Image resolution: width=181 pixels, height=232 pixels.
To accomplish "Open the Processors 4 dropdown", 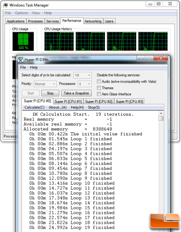I will pos(85,84).
